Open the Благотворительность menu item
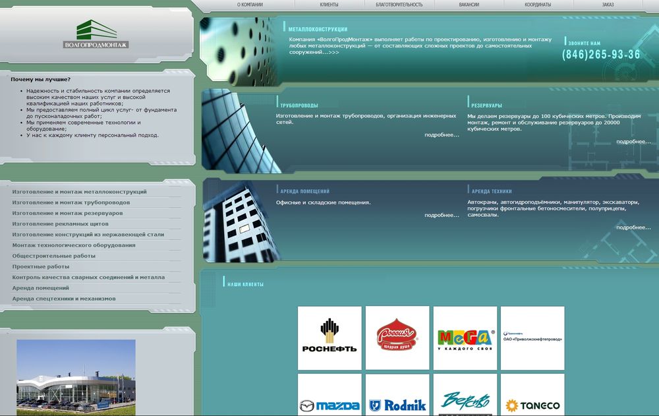Image resolution: width=659 pixels, height=416 pixels. pos(399,5)
